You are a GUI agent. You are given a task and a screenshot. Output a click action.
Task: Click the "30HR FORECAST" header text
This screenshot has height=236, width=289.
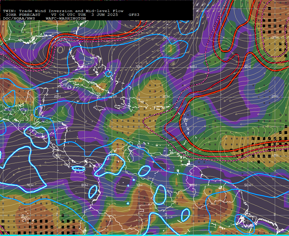point(23,15)
